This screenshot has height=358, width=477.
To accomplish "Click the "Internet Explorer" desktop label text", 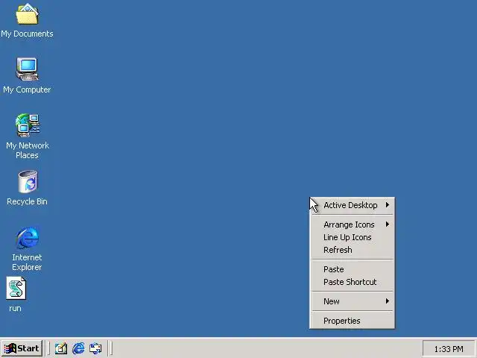I will tap(27, 262).
